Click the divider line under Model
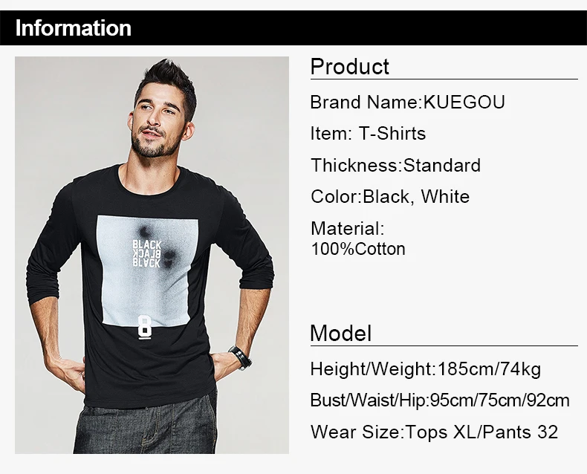Screen dimensions: 587x474 point(444,345)
